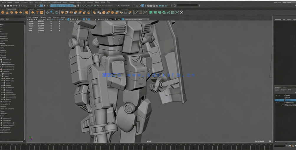296x150 pixels.
Task: Toggle the V box of the top layer
Action: pos(276,96)
